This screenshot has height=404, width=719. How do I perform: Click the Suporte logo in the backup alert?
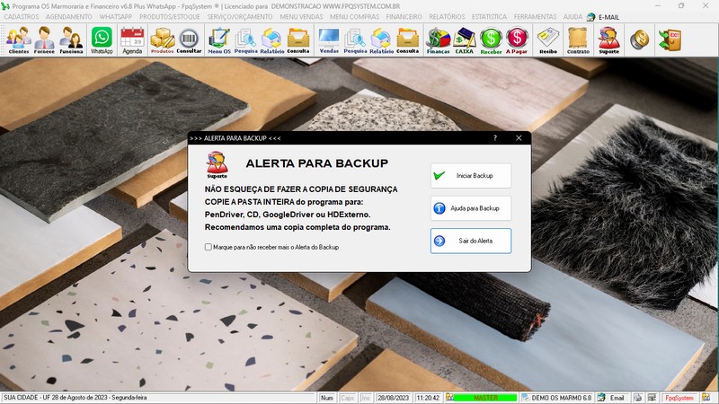[x=217, y=165]
